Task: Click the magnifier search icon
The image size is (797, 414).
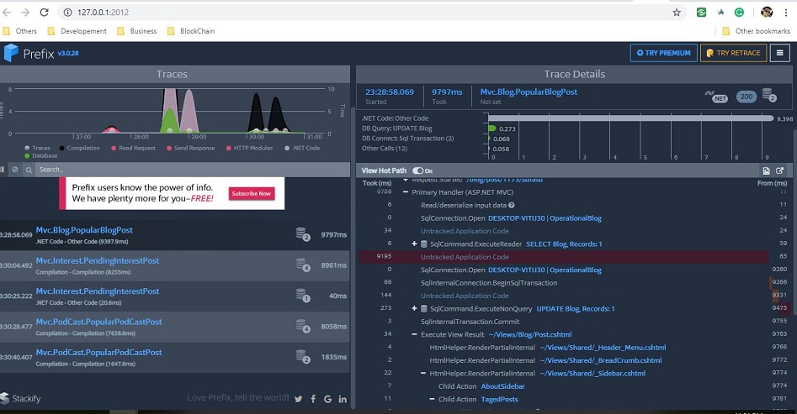Action: pos(29,170)
